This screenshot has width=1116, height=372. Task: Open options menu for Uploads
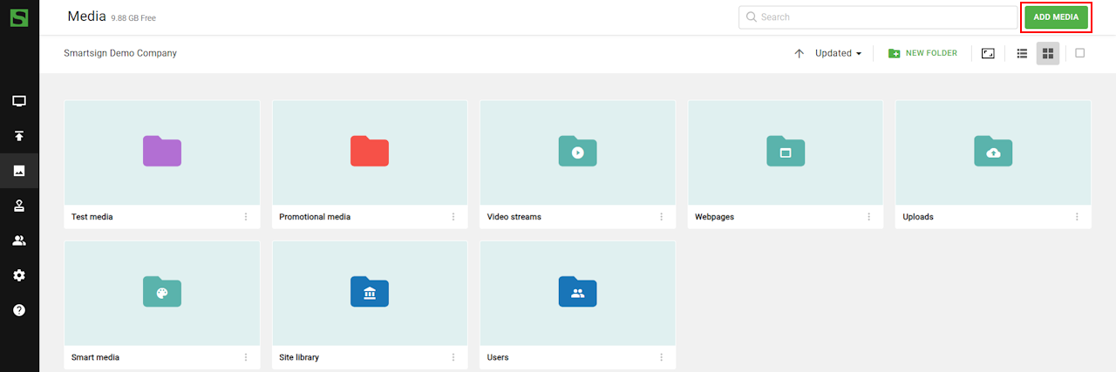click(1077, 217)
